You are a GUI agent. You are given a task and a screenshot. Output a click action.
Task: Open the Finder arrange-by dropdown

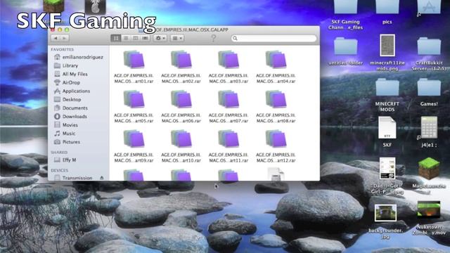(177, 38)
